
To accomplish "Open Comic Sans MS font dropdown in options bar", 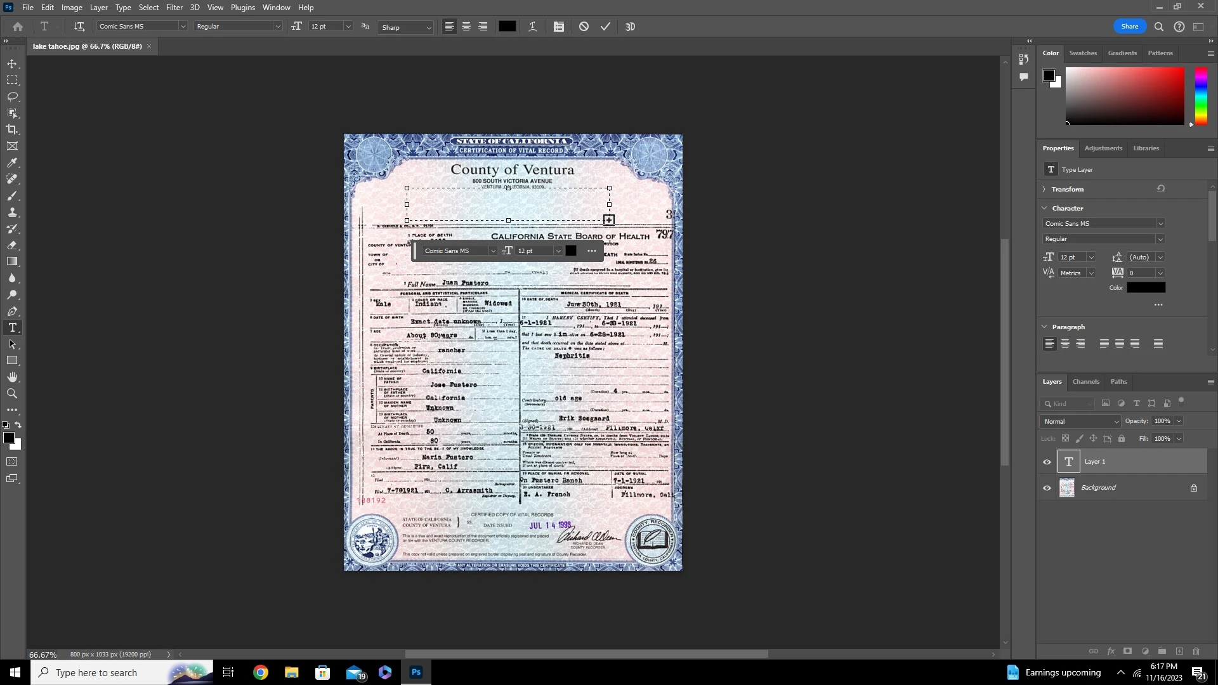I will (x=183, y=27).
